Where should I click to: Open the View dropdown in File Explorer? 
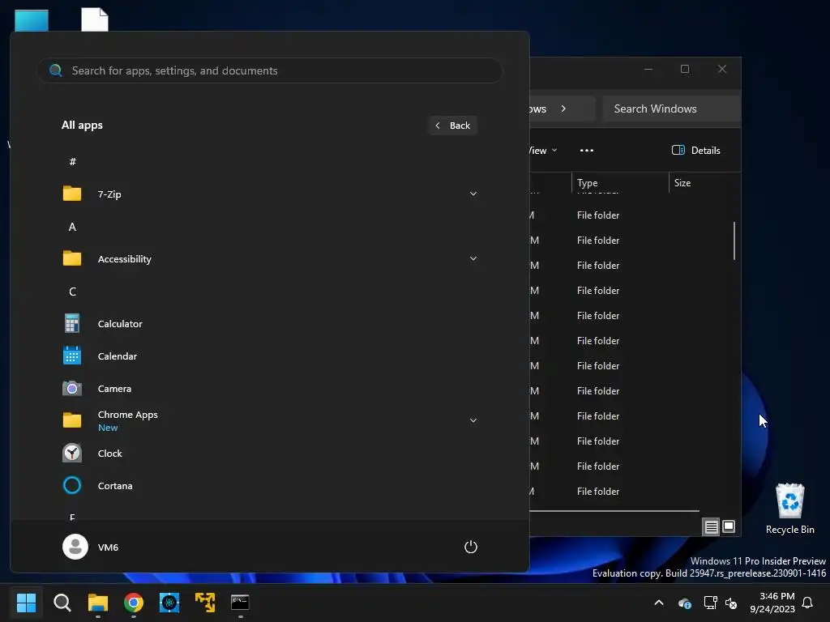(x=543, y=150)
